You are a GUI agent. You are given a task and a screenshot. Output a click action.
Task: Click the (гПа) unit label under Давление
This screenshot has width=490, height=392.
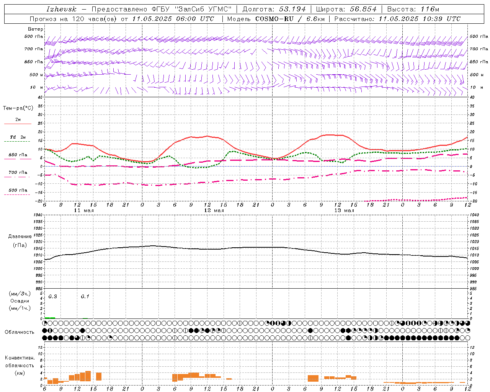click(20, 245)
